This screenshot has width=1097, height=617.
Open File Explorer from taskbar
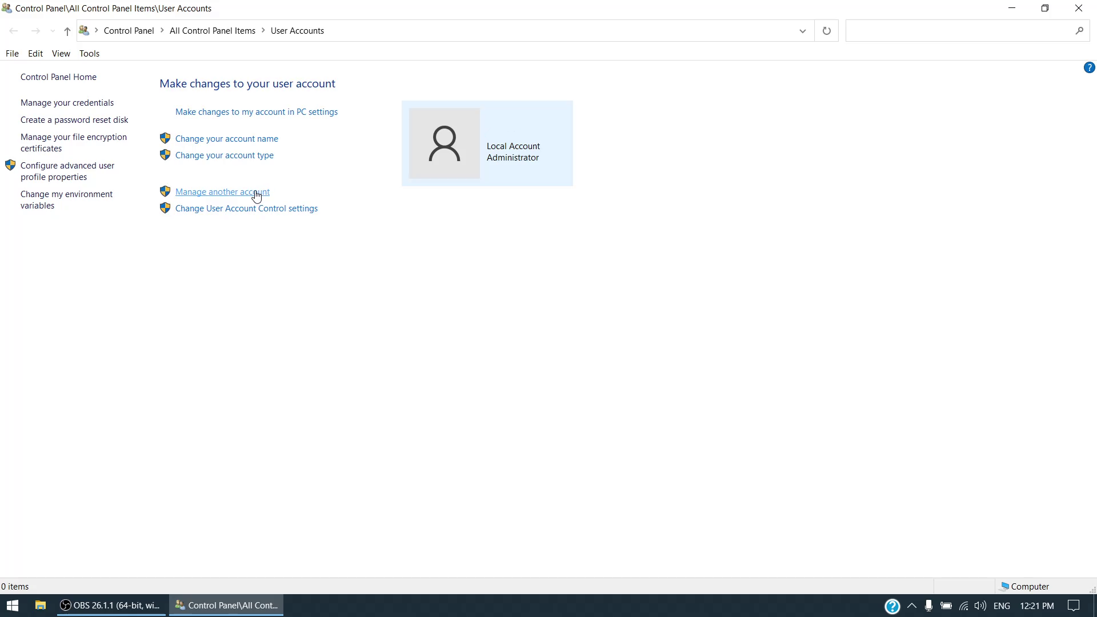click(40, 606)
